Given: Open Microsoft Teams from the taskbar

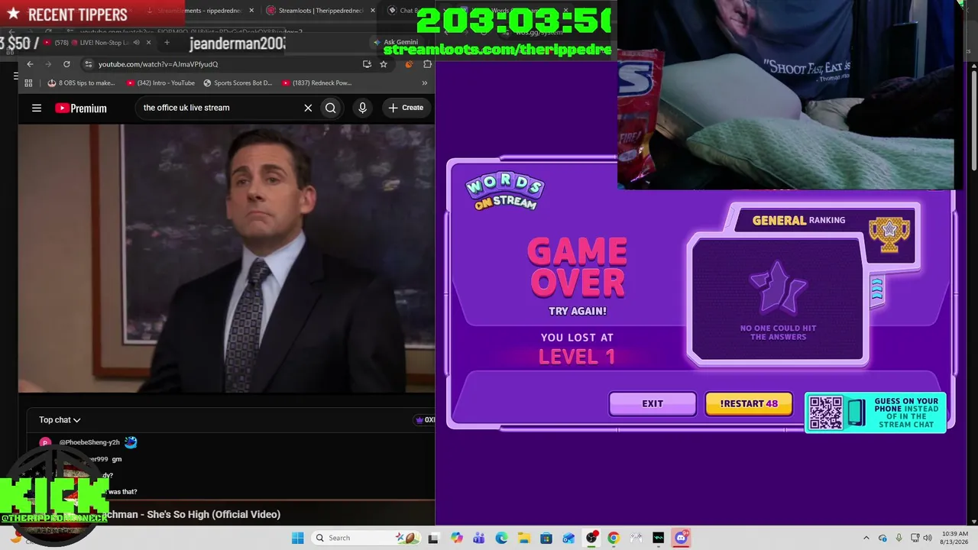Looking at the screenshot, I should tap(478, 538).
